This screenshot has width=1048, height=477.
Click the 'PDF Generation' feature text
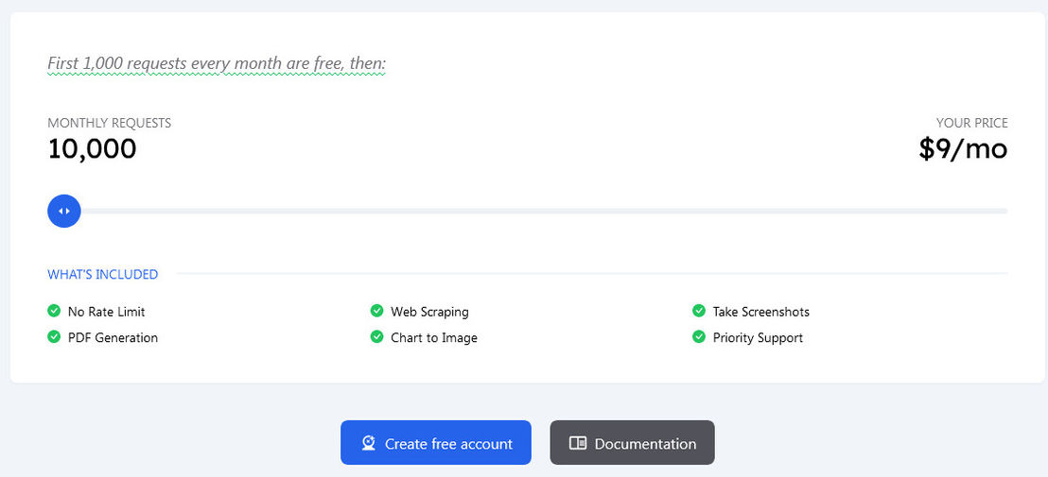pyautogui.click(x=113, y=337)
